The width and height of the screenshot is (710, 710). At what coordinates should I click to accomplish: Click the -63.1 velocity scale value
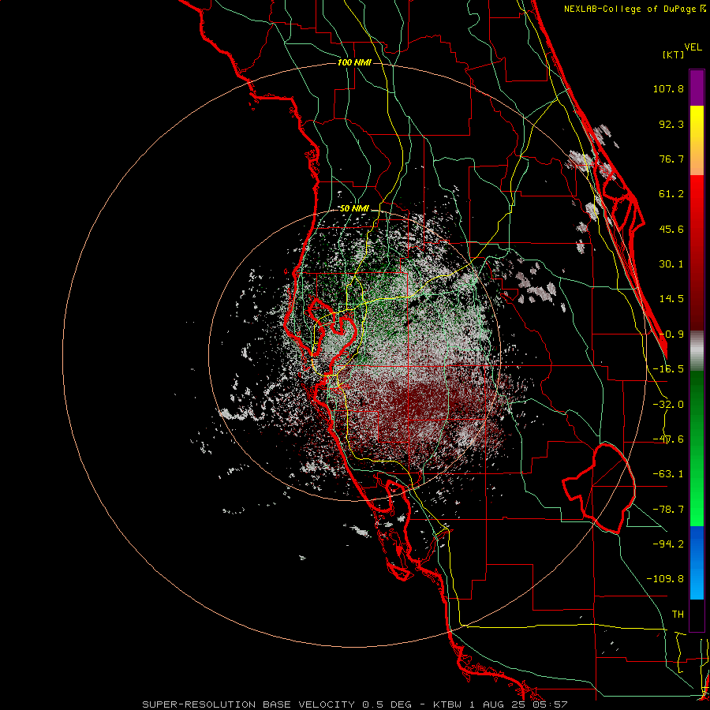pyautogui.click(x=668, y=474)
